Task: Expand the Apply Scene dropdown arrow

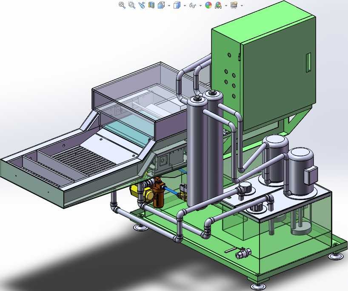Action: coord(226,6)
